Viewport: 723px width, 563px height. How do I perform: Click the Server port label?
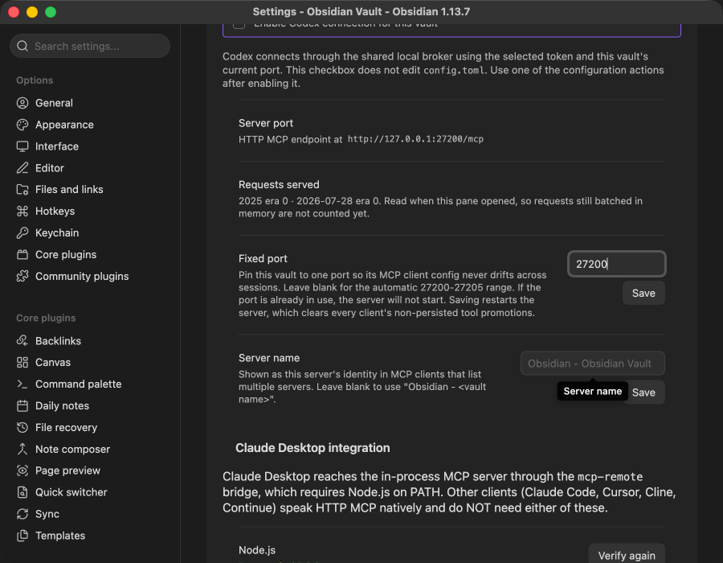pos(266,123)
